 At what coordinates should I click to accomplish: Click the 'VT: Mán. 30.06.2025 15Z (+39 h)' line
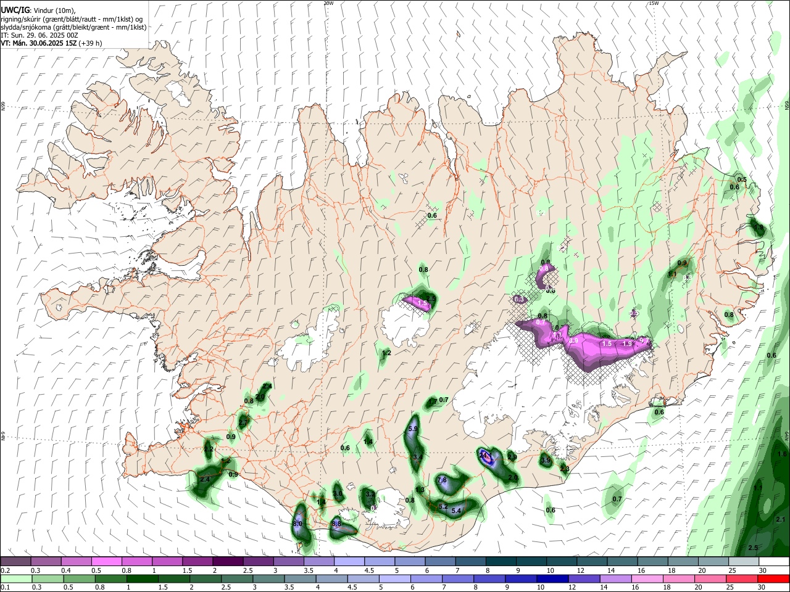click(x=52, y=43)
